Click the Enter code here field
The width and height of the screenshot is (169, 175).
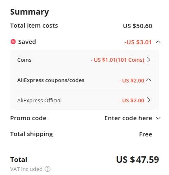click(x=128, y=118)
